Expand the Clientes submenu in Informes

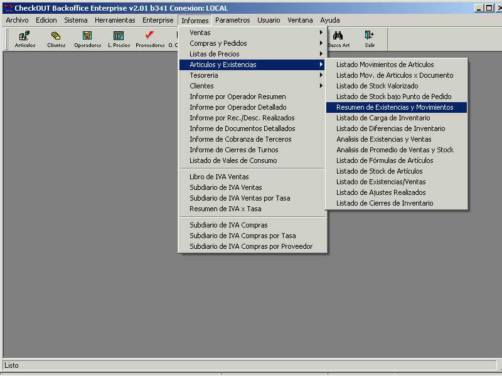252,86
